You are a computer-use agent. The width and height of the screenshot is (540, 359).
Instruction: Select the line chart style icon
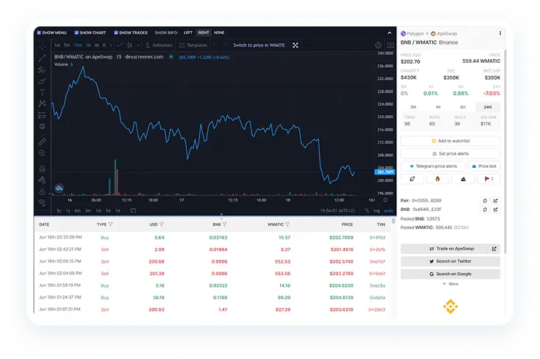click(120, 45)
